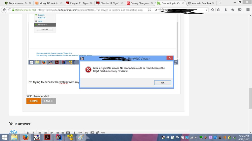Click the page vertical scrollbar thumb
Screen dimensions: 252x141
tap(250, 98)
